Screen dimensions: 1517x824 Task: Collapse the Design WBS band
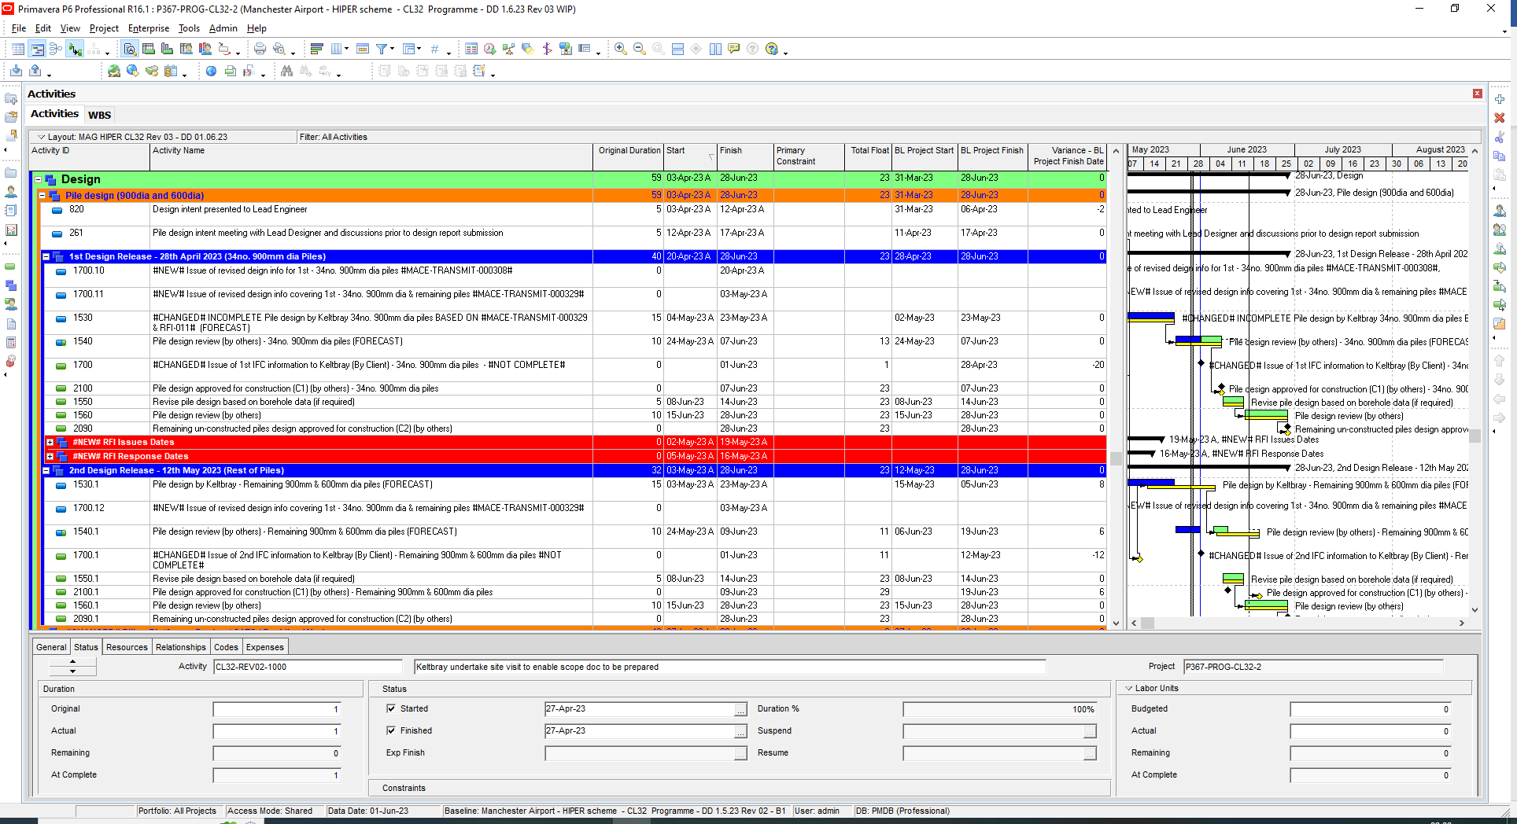(39, 178)
